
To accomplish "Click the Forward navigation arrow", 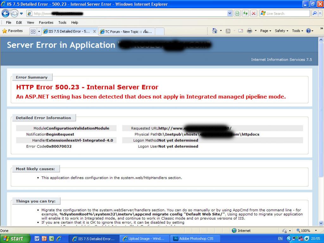I will click(x=14, y=14).
